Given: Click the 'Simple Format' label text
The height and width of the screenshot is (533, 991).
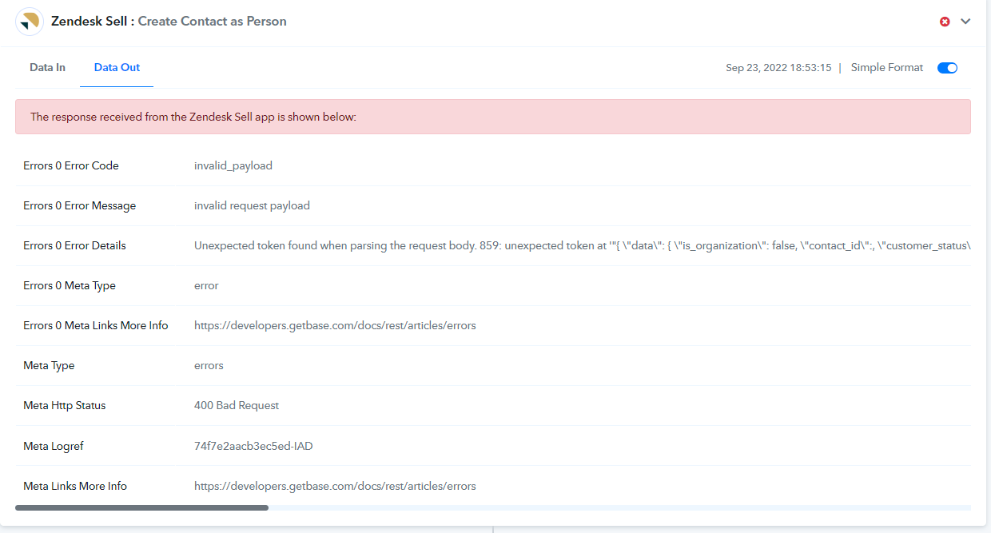Looking at the screenshot, I should click(x=887, y=68).
